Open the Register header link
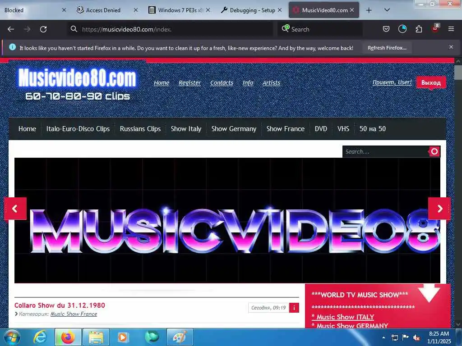The image size is (462, 346). [189, 83]
